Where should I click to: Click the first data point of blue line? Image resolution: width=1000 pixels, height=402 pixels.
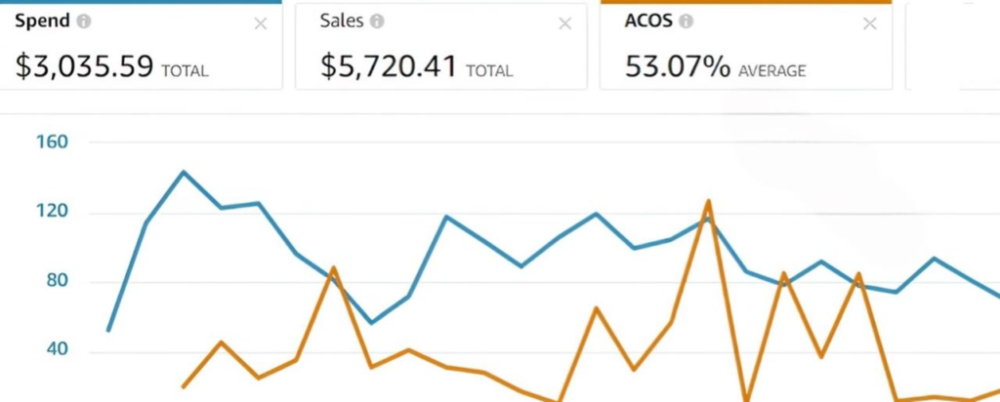pos(107,331)
